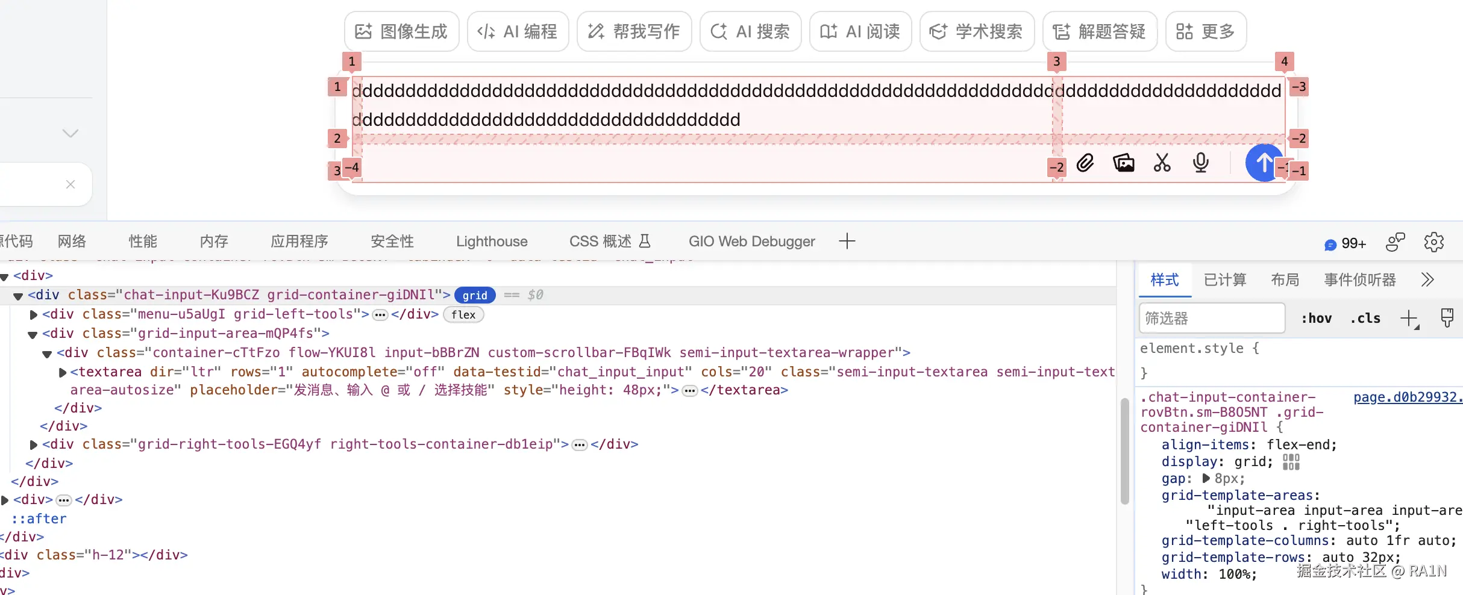The width and height of the screenshot is (1463, 595).
Task: Add new style rule with plus icon
Action: [1409, 319]
